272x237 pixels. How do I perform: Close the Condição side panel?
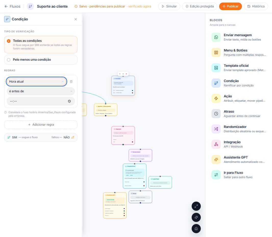pyautogui.click(x=76, y=19)
